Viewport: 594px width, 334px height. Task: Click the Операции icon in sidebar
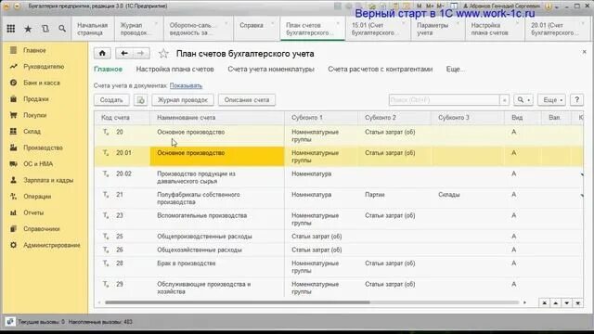pos(13,197)
